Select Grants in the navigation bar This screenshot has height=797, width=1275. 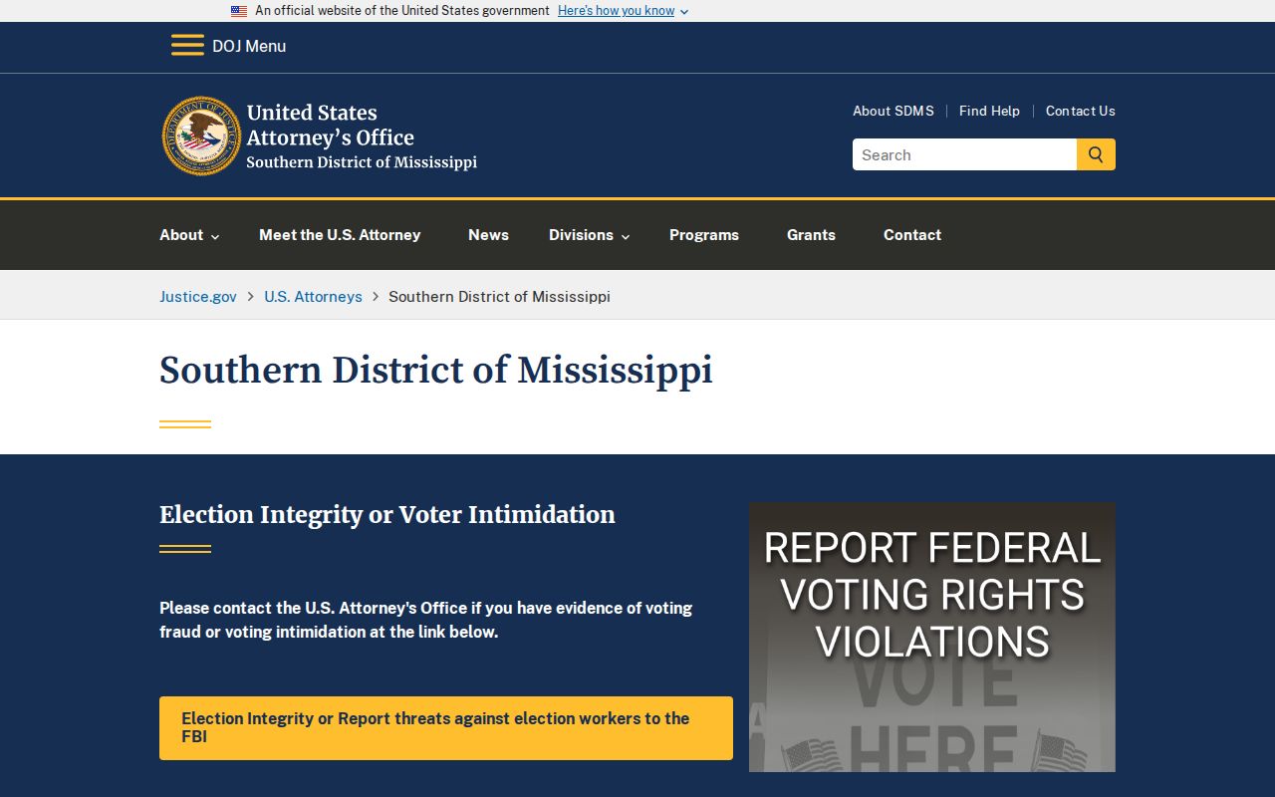coord(811,235)
